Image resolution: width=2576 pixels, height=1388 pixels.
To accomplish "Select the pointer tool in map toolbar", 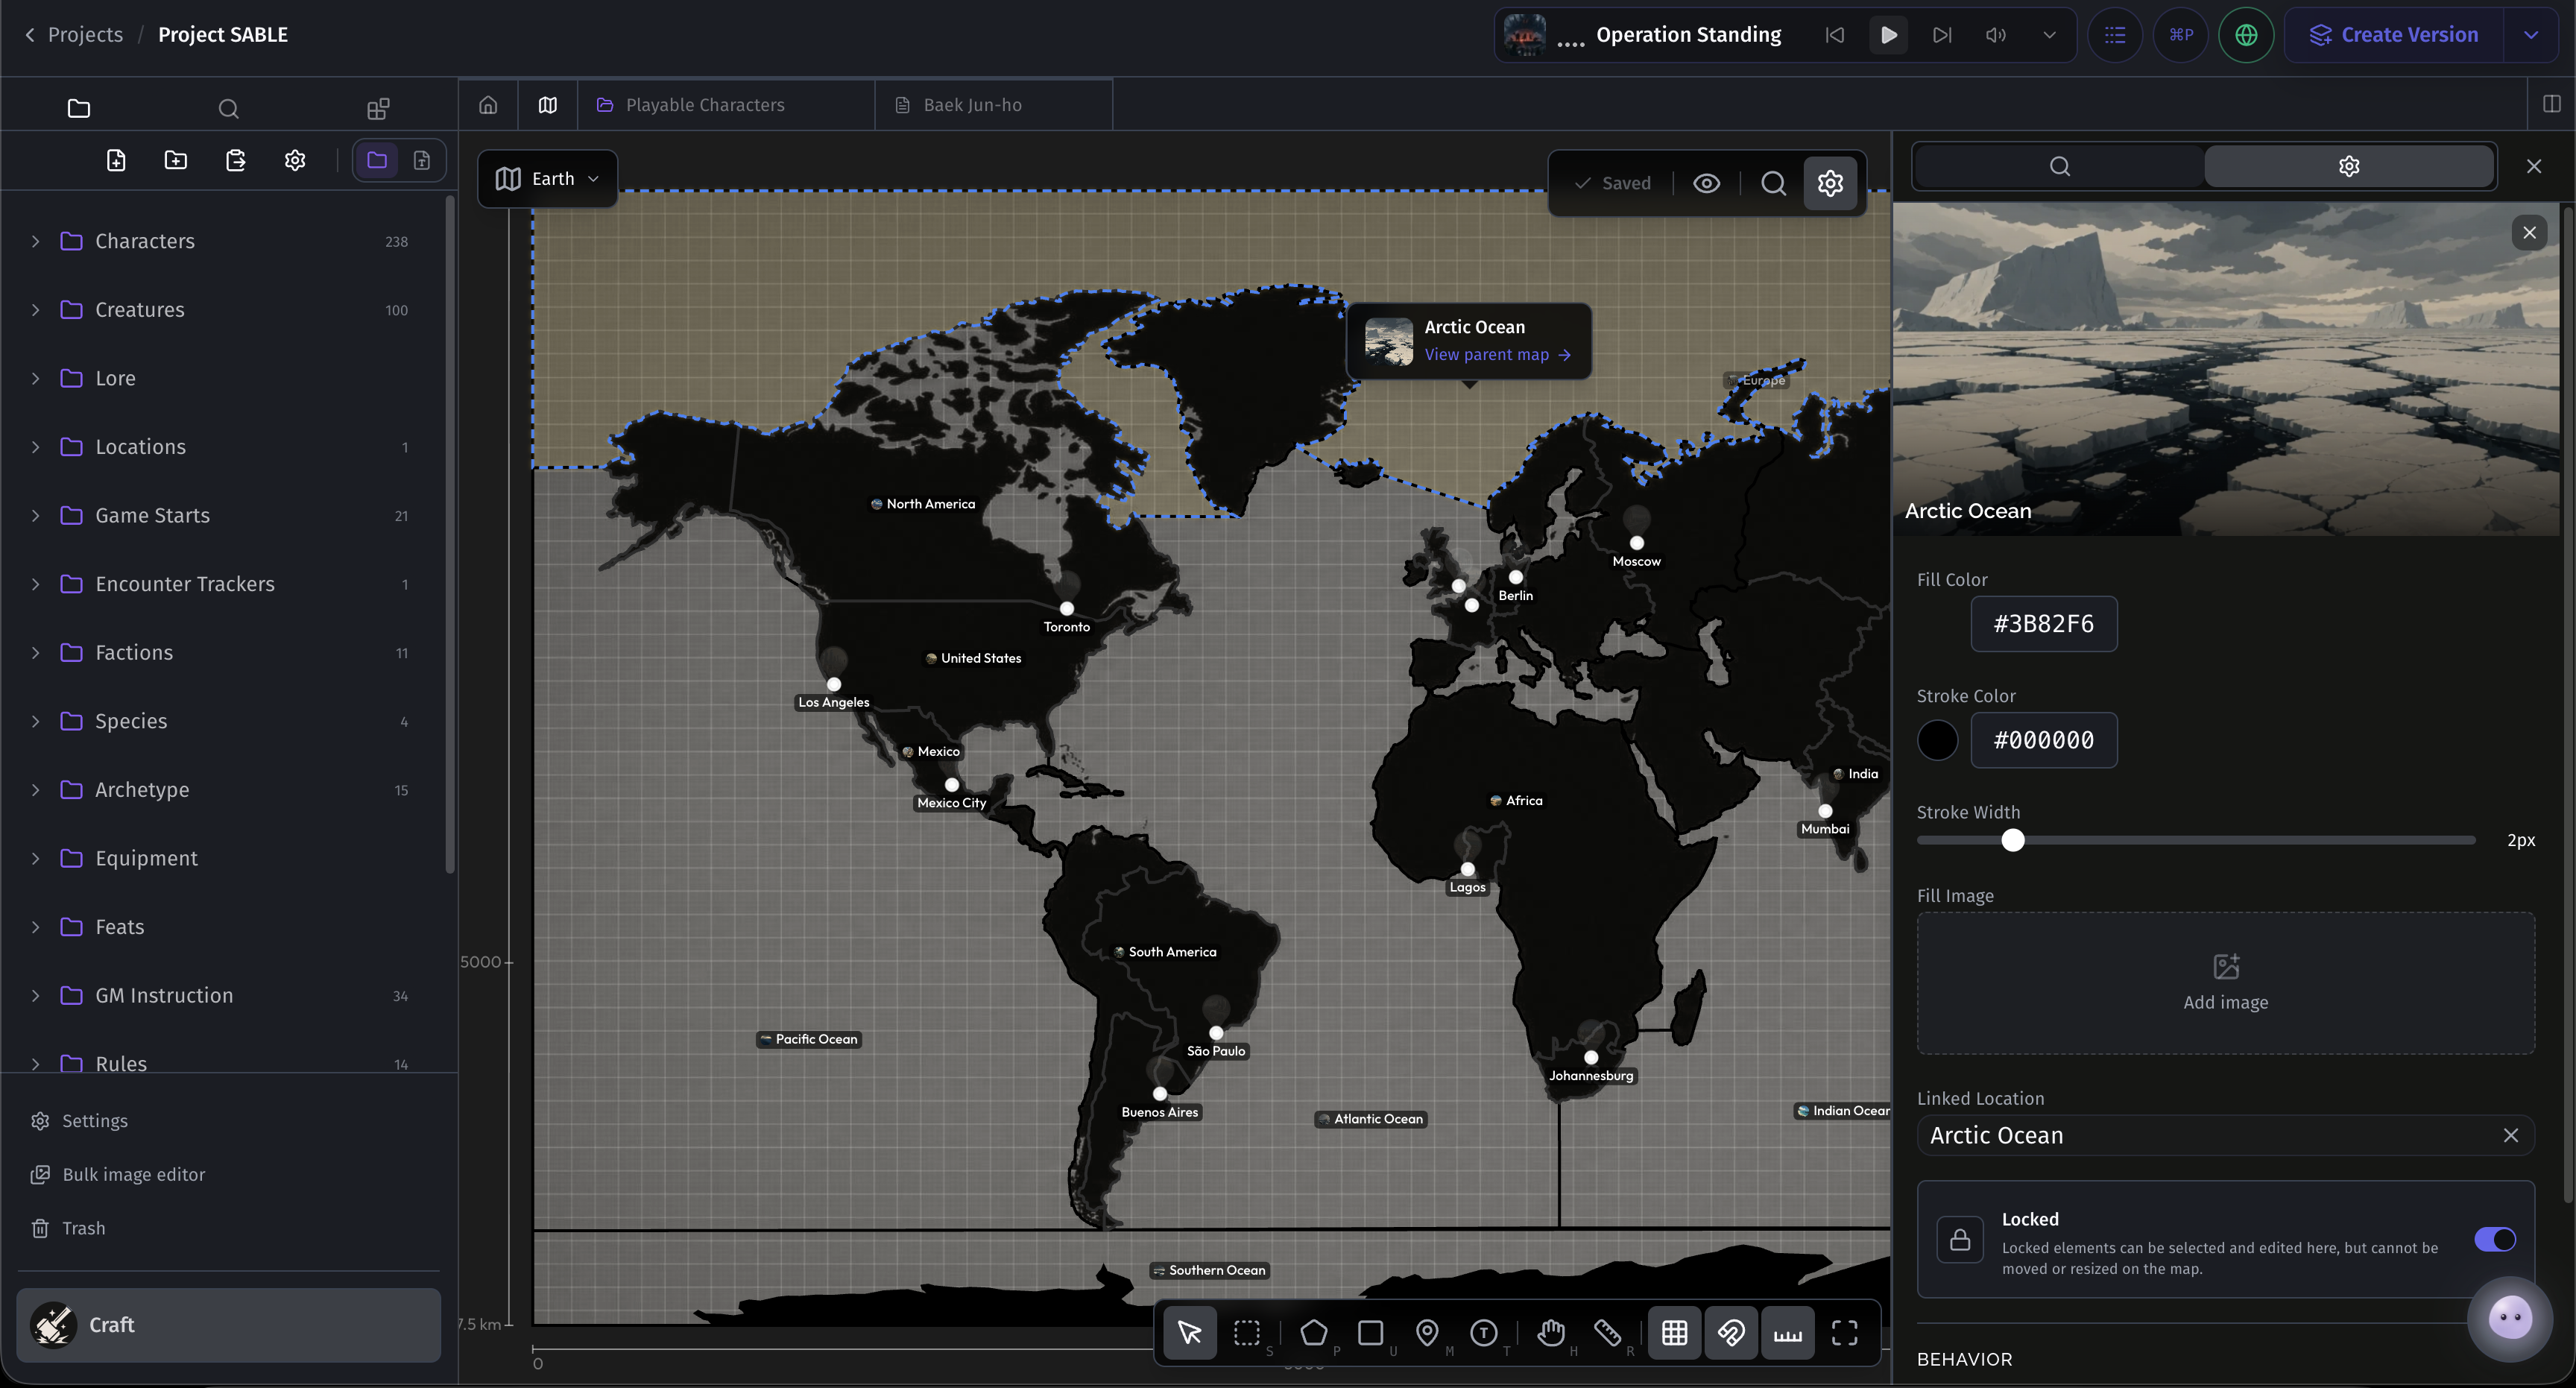I will (x=1190, y=1332).
